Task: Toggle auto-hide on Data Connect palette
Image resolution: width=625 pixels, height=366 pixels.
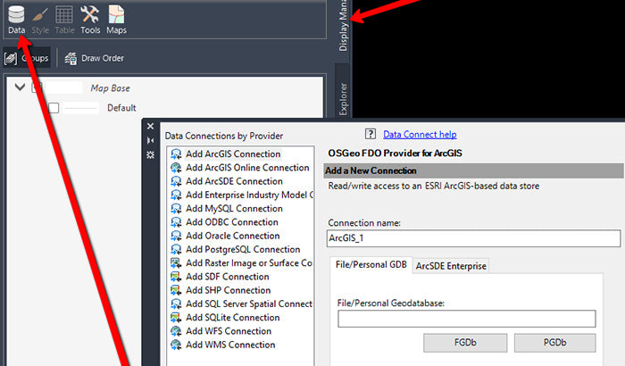Action: click(x=150, y=140)
